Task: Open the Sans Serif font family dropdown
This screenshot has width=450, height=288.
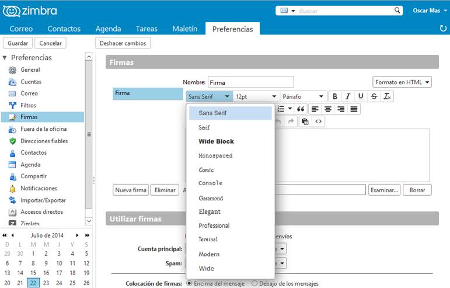Action: point(209,96)
